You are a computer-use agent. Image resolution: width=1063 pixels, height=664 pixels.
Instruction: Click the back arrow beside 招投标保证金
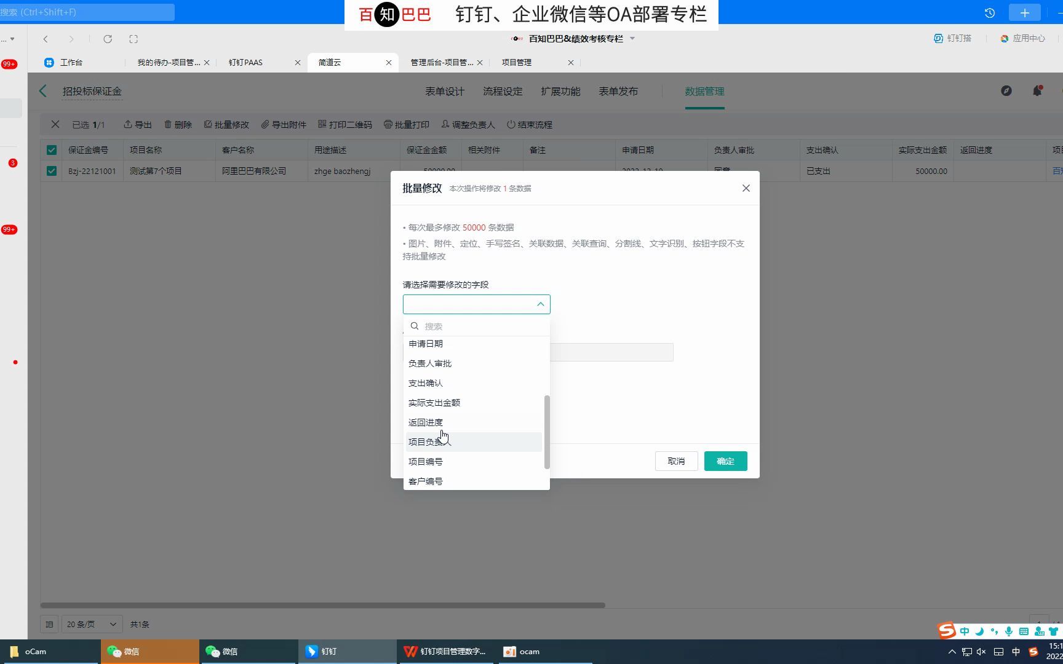[43, 91]
